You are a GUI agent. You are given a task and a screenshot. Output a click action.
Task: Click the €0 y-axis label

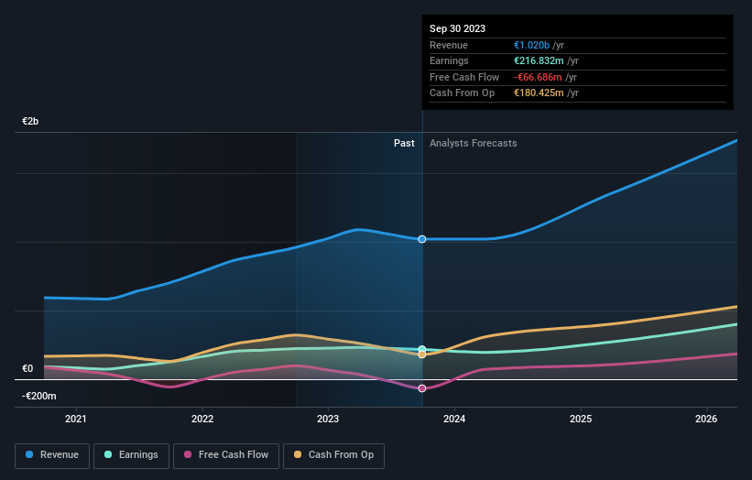tap(27, 369)
